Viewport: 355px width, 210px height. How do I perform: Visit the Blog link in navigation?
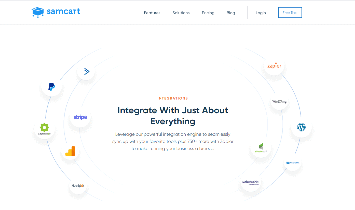[x=231, y=13]
